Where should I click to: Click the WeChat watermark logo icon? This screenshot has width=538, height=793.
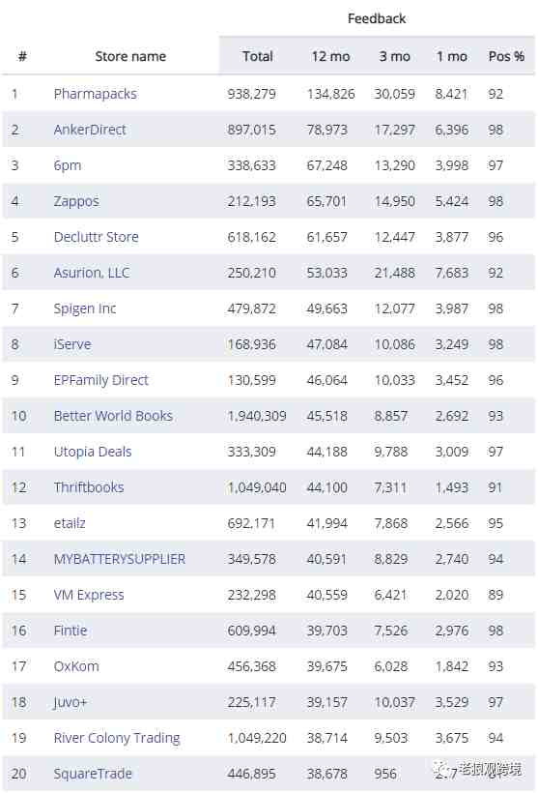click(x=442, y=770)
